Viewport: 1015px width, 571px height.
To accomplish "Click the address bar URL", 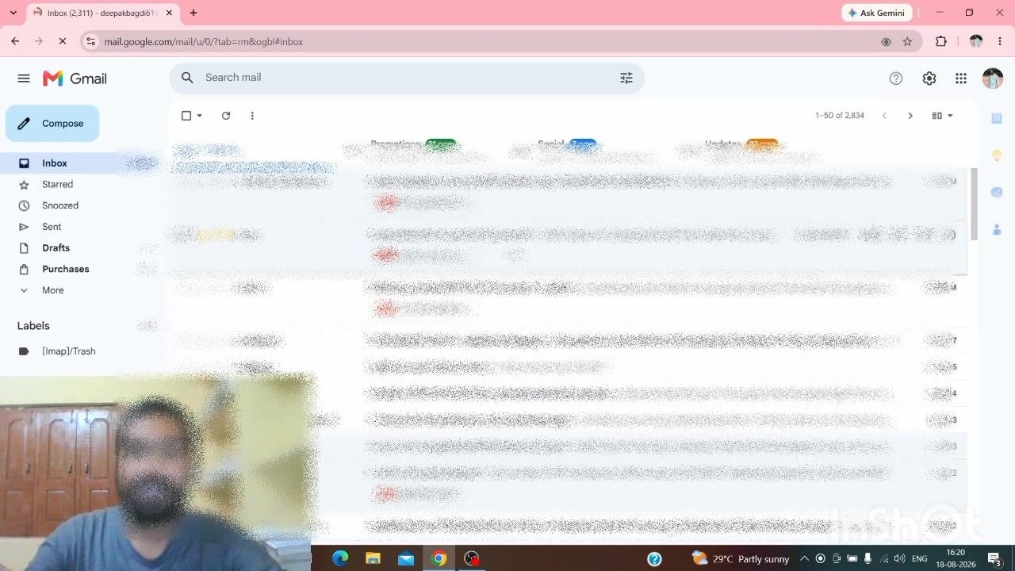I will tap(204, 42).
